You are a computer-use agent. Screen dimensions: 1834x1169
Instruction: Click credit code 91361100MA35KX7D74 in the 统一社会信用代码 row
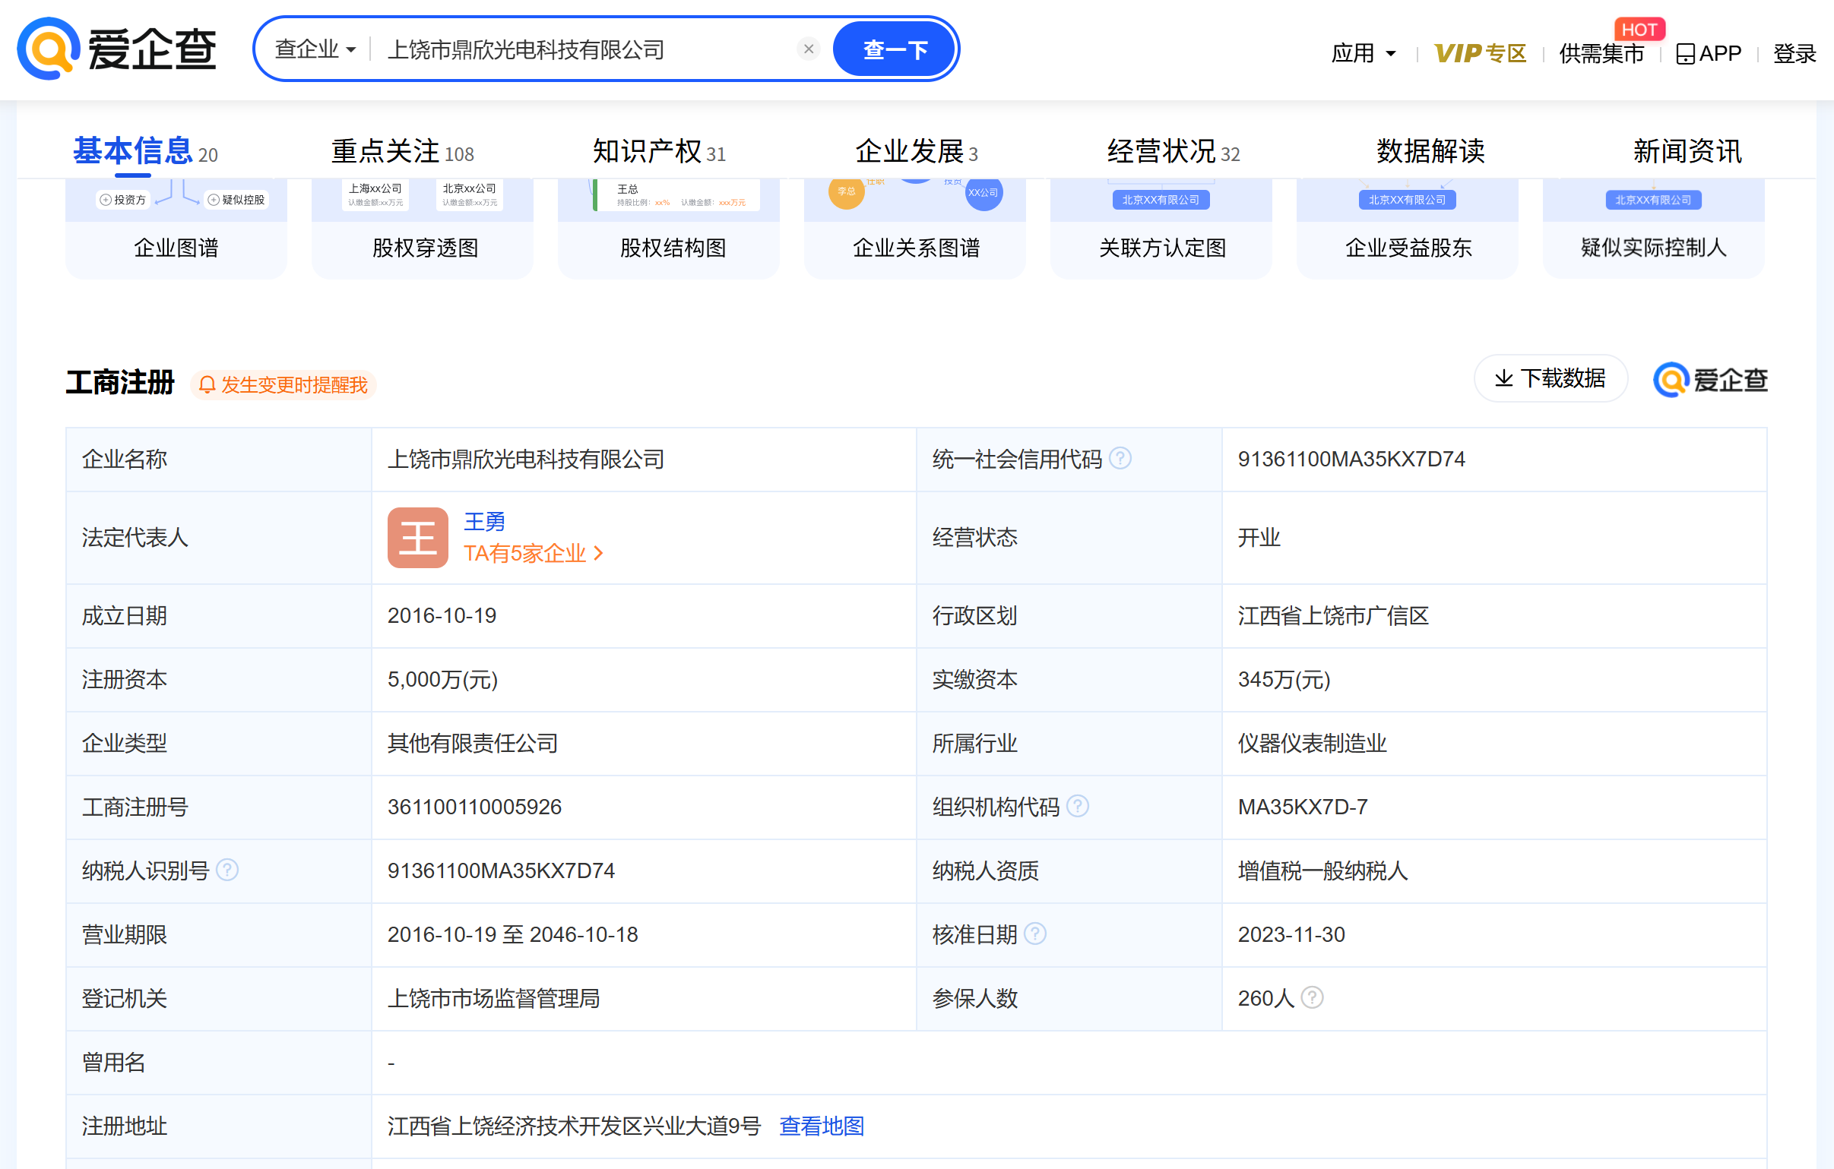tap(1351, 459)
